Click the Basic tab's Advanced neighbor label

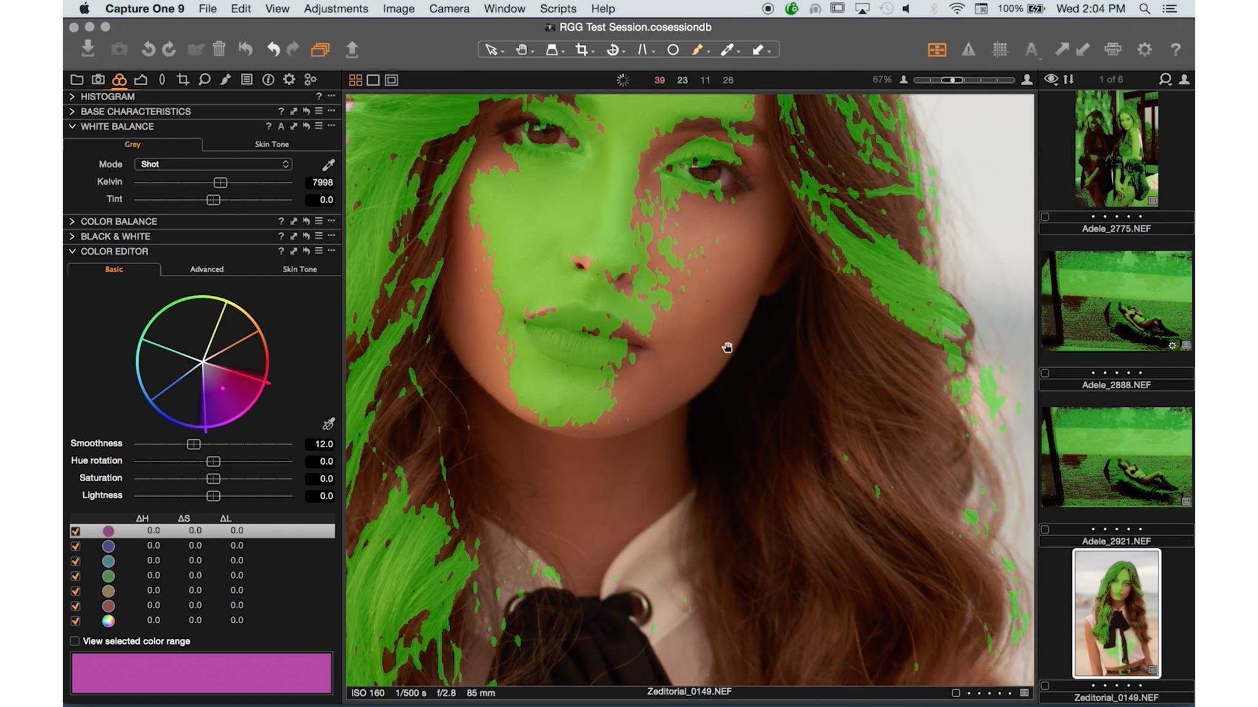206,269
